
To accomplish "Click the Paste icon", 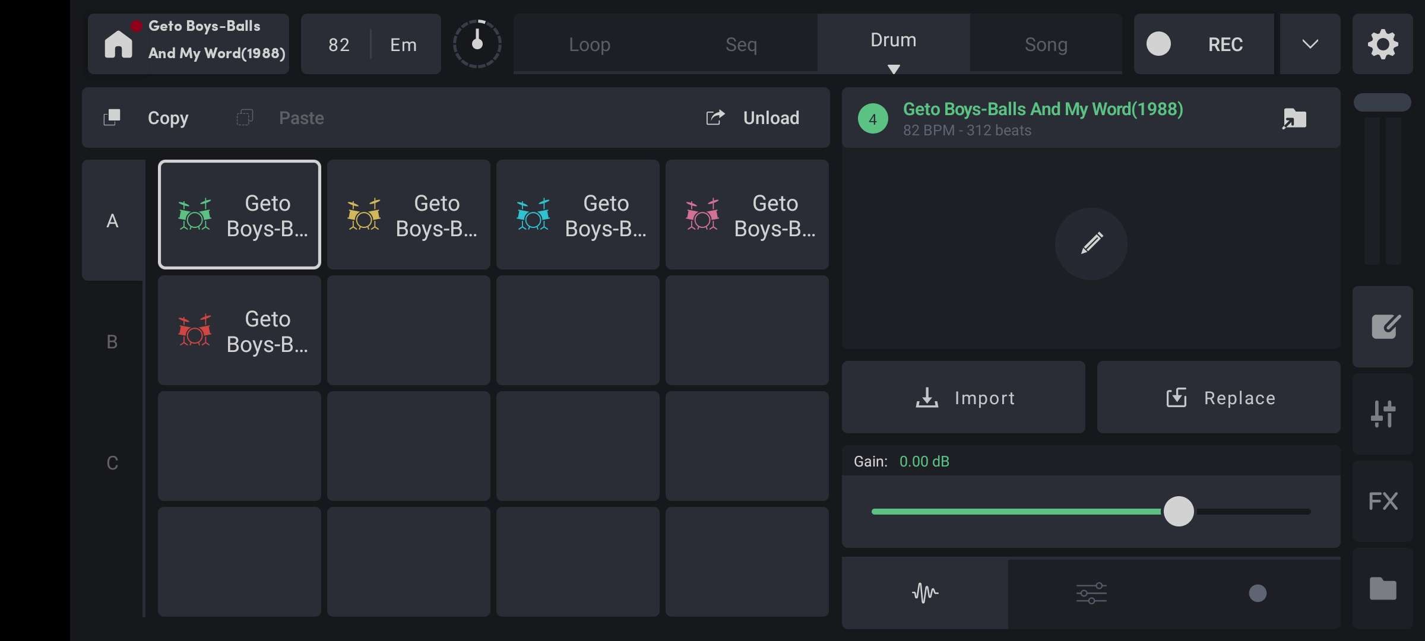I will click(x=245, y=118).
